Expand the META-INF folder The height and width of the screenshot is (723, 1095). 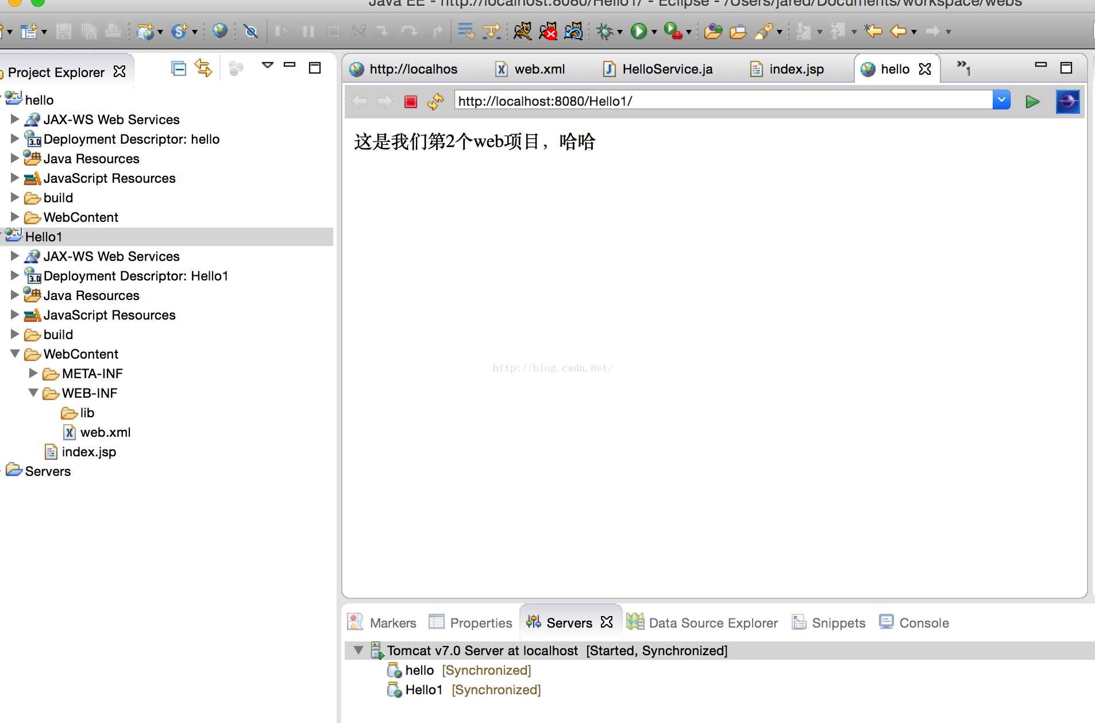[x=33, y=374]
